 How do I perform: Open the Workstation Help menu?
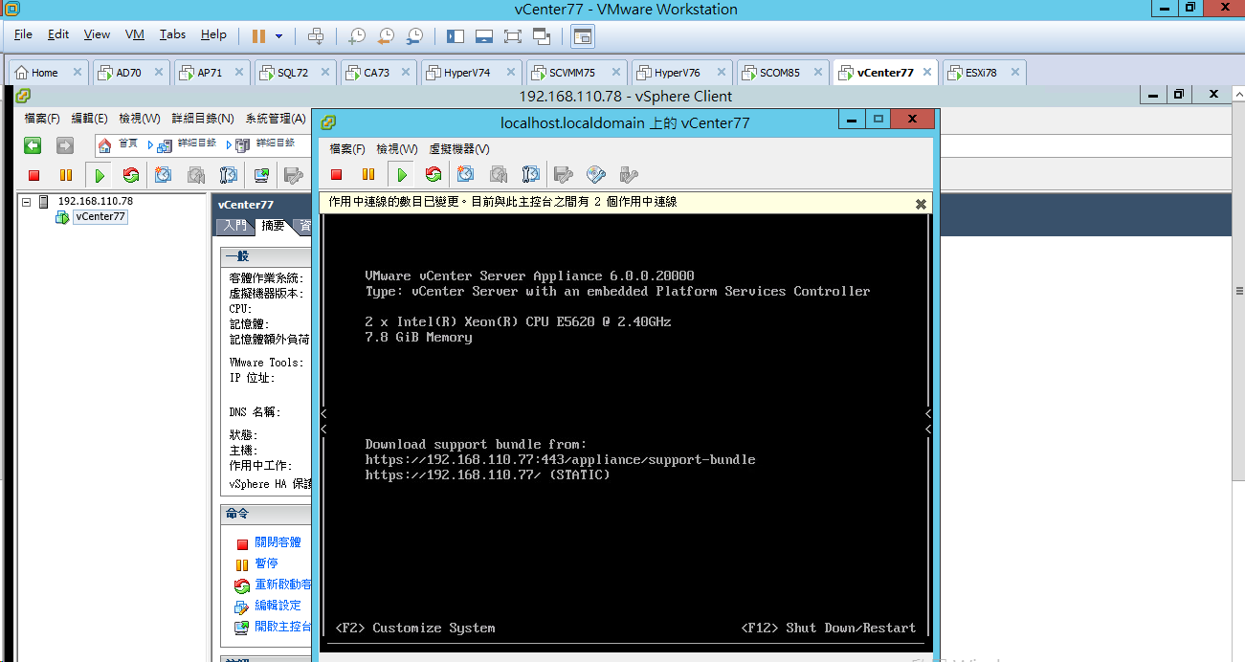point(213,34)
